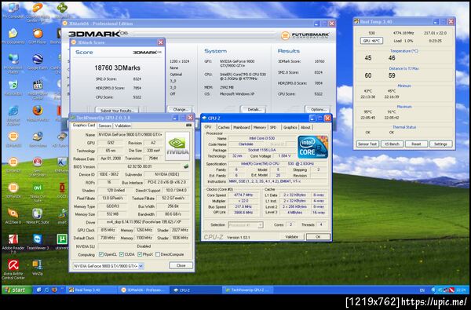The height and width of the screenshot is (310, 471).
Task: Launch TeamViewer 3 desktop icon
Action: pyautogui.click(x=38, y=242)
